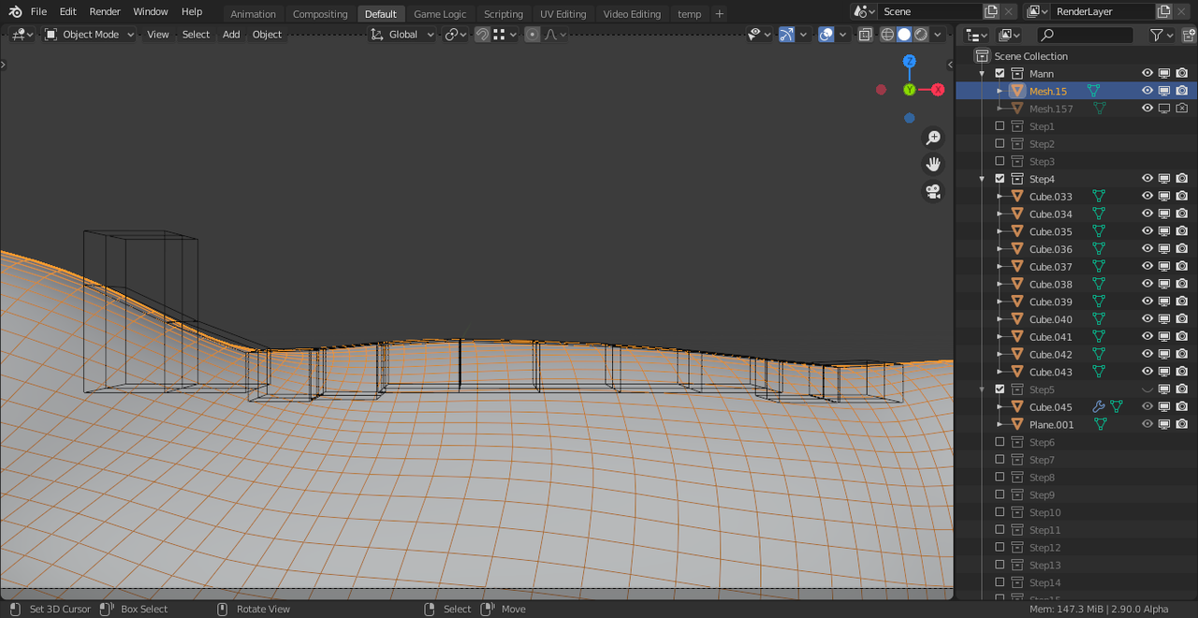Open the Global transform orientation dropdown
The height and width of the screenshot is (618, 1198).
[403, 35]
